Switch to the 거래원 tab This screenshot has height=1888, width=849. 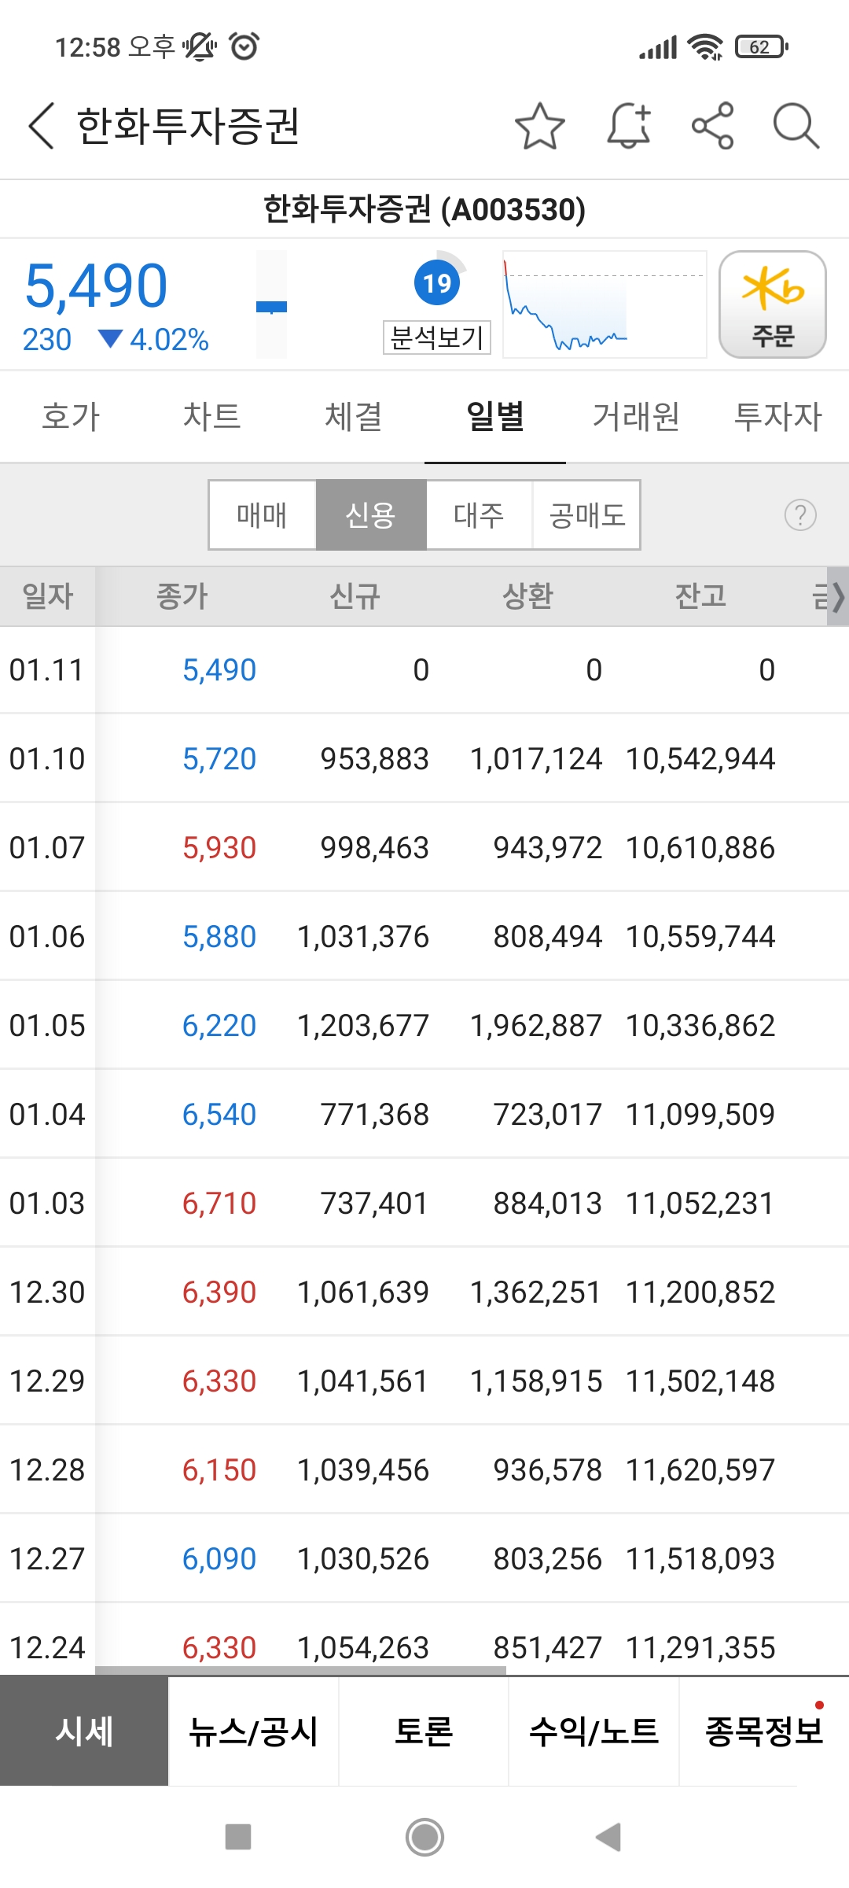(x=637, y=416)
